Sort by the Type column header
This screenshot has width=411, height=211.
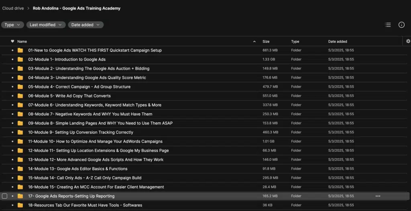295,41
